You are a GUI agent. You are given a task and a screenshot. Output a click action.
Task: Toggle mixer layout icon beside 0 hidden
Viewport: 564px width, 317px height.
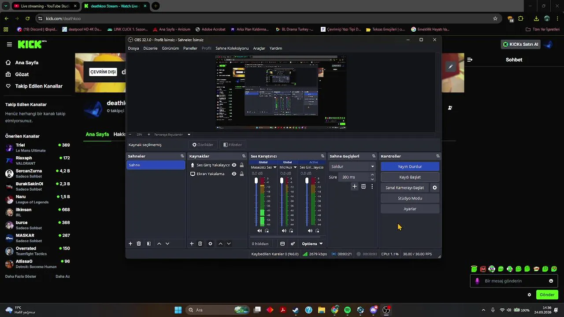coord(282,243)
